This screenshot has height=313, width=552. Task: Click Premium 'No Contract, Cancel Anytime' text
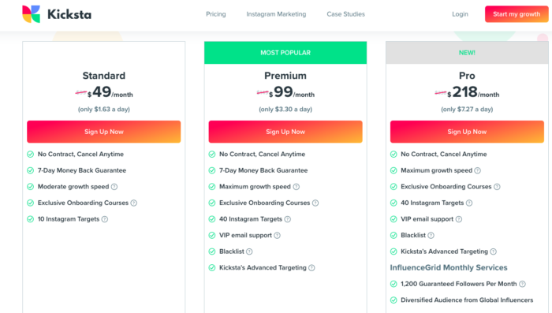(x=263, y=155)
